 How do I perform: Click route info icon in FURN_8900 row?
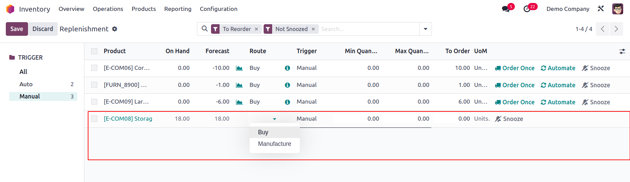288,85
